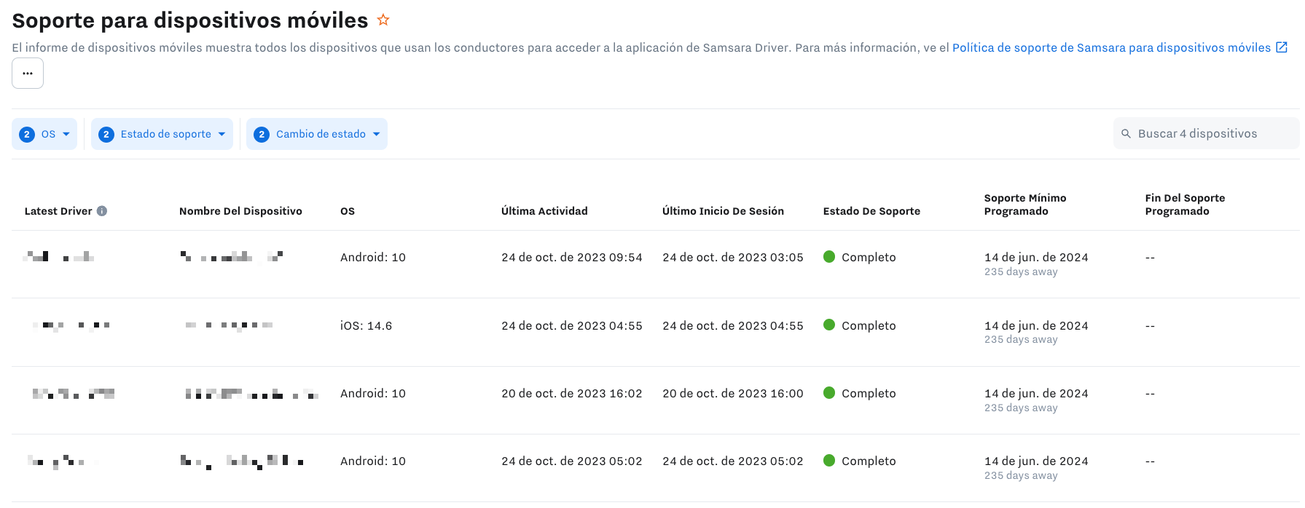
Task: Expand the Estado de soporte filter
Action: click(x=162, y=134)
